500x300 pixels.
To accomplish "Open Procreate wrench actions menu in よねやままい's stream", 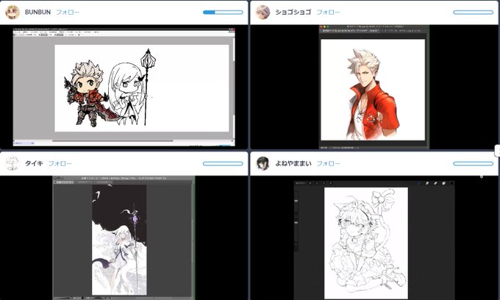I will tap(310, 183).
